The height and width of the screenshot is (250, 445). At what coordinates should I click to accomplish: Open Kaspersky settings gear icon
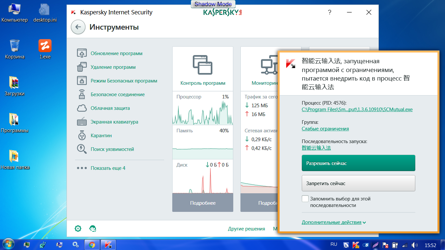[78, 228]
